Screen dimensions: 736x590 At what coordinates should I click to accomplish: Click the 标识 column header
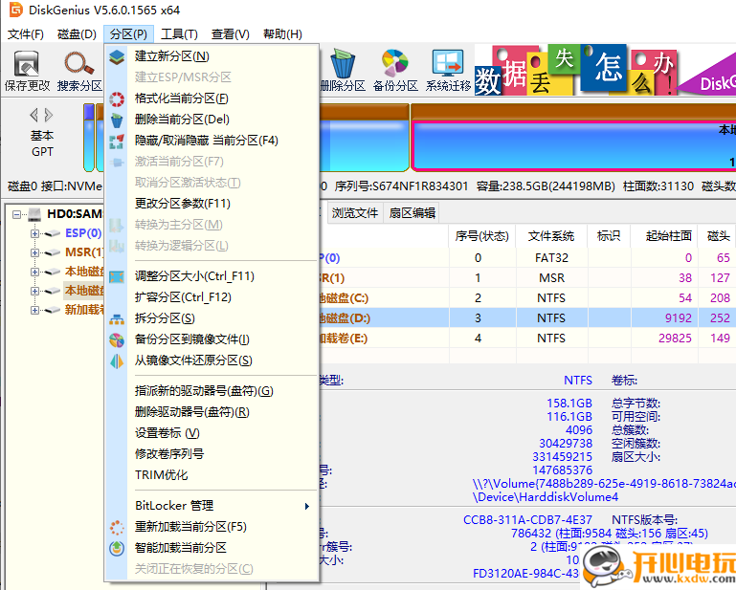pos(609,236)
